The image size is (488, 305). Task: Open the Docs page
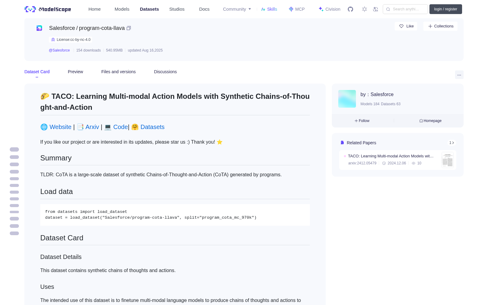click(204, 9)
